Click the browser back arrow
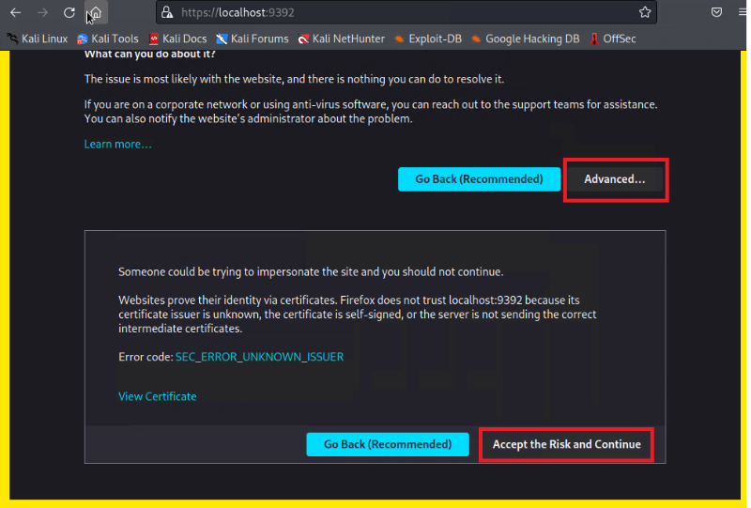The width and height of the screenshot is (751, 508). [15, 12]
